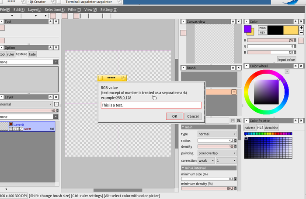Click the minus icon beside the yellow color mask
The width and height of the screenshot is (306, 199).
pyautogui.click(x=301, y=32)
